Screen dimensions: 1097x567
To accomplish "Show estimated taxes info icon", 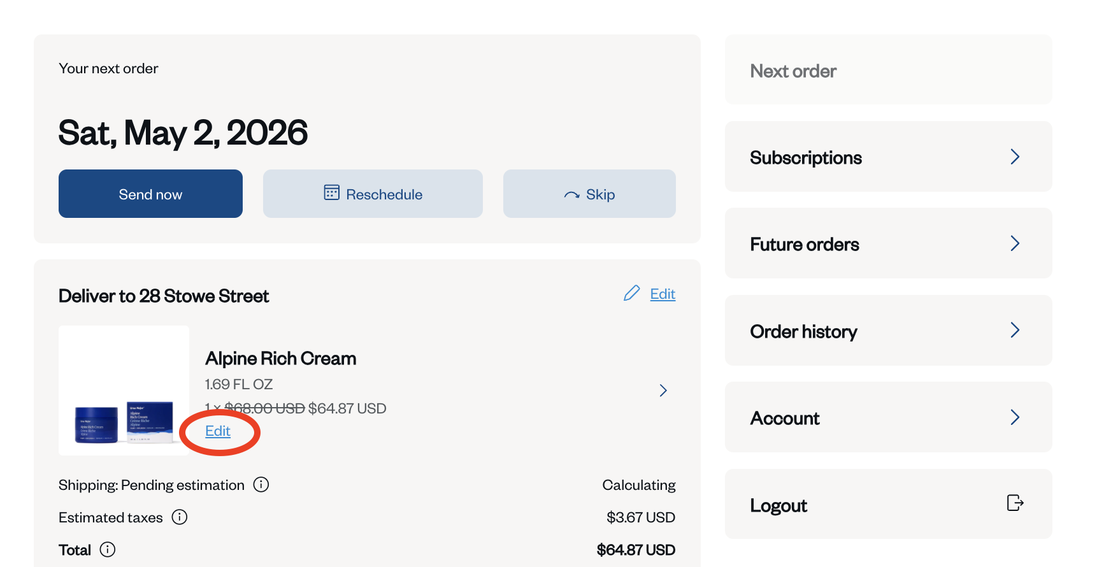I will click(180, 517).
